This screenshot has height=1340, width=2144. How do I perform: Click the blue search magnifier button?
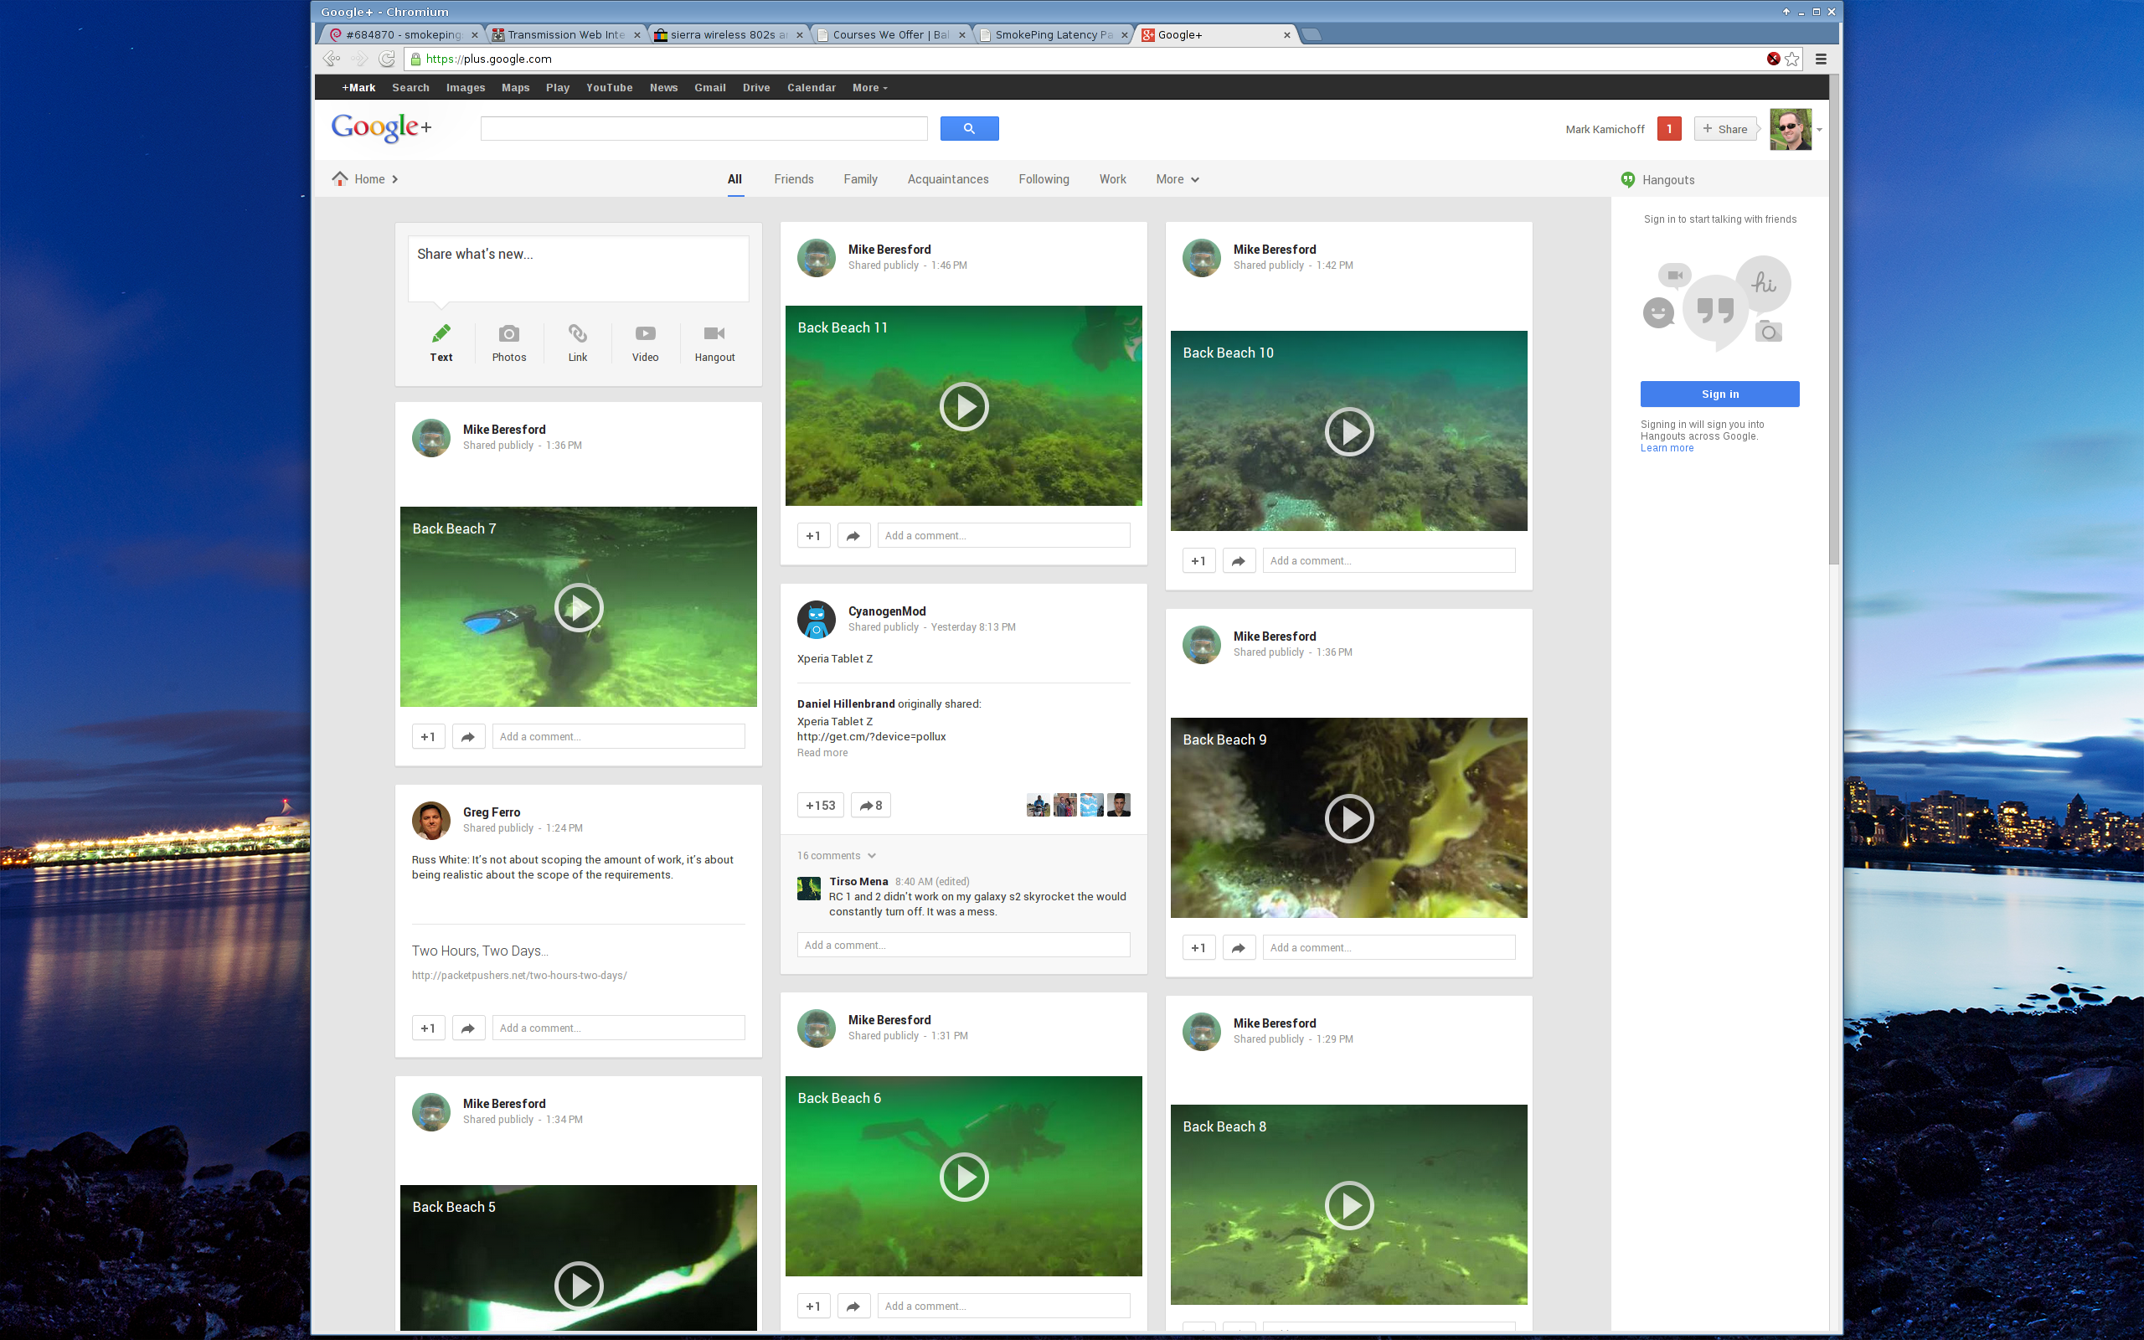(x=969, y=128)
